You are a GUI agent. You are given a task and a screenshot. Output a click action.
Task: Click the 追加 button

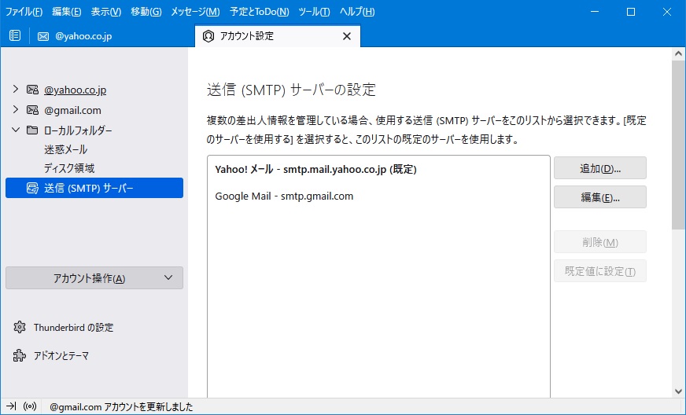point(599,168)
